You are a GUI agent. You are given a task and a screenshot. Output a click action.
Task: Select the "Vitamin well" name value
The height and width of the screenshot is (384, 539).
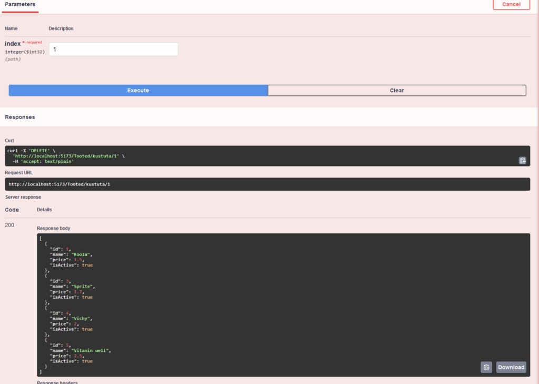(x=90, y=351)
